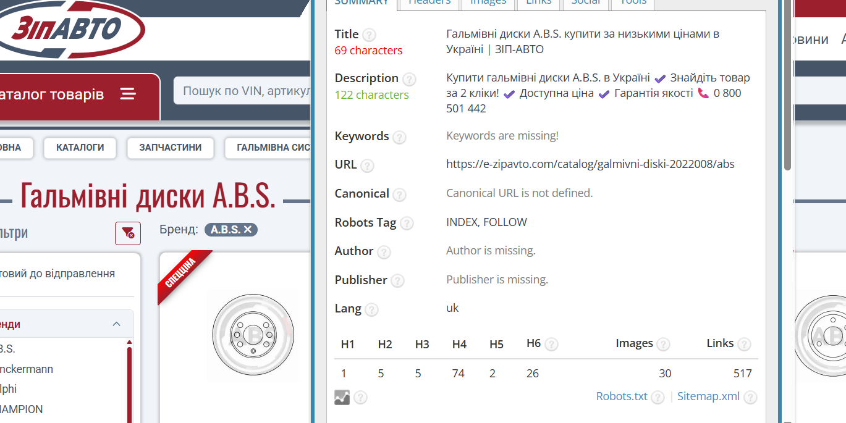Click help icon next to Keywords
The height and width of the screenshot is (423, 846).
click(x=400, y=137)
